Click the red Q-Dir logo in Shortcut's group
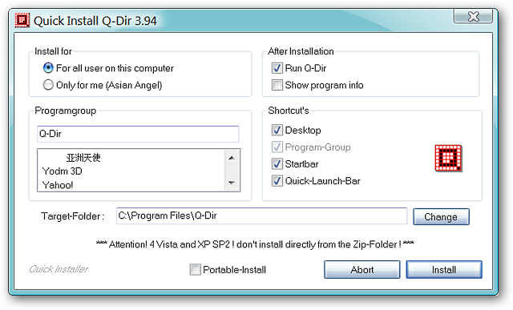Screen dimensions: 513x310 (x=448, y=159)
